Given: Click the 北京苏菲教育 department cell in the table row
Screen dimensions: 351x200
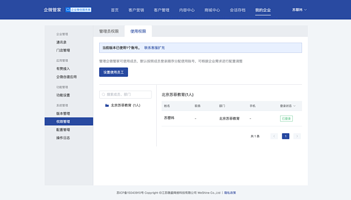Looking at the screenshot, I should tap(229, 118).
